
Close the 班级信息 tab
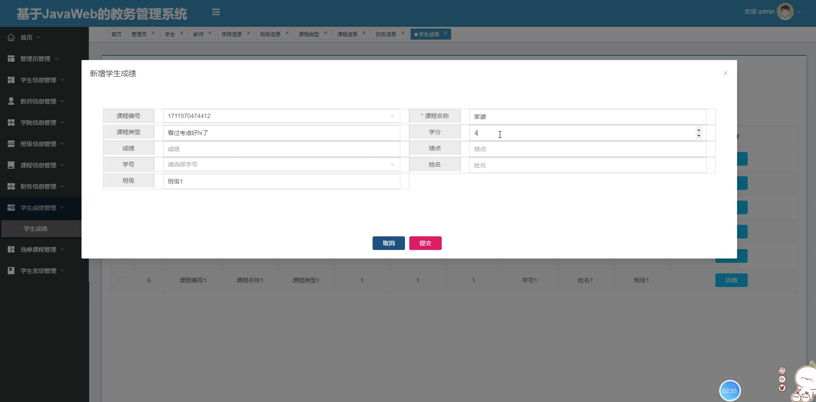(287, 33)
